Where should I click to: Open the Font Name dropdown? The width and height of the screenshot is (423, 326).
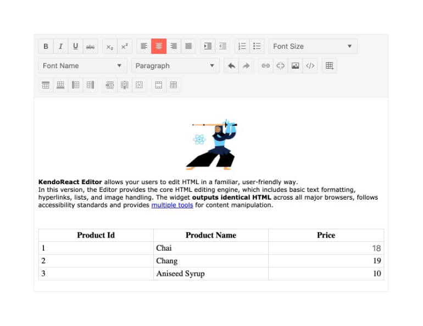[82, 66]
